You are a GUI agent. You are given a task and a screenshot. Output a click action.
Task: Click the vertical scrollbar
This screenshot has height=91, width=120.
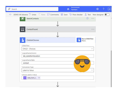tap(111, 69)
